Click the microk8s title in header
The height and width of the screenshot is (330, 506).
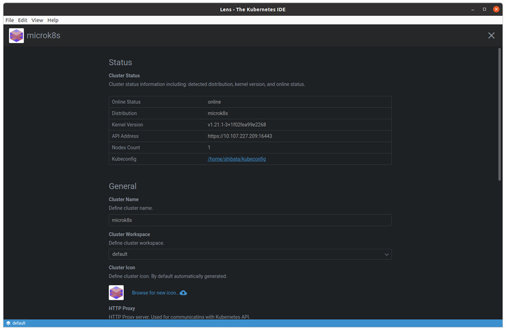click(x=44, y=35)
